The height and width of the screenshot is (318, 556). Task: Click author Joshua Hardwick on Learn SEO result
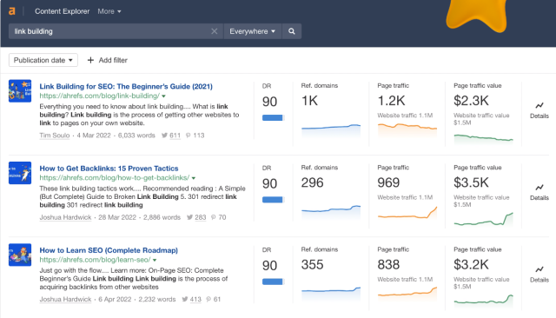click(x=65, y=299)
